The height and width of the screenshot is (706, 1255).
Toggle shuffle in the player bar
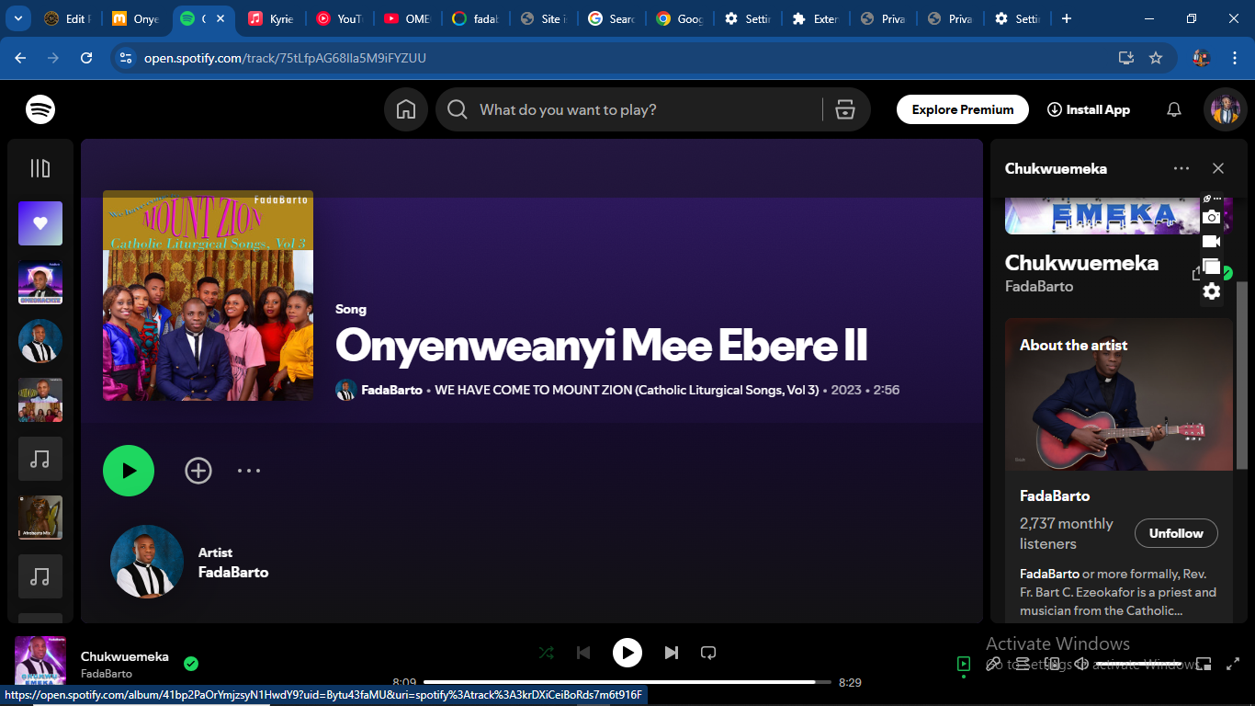547,653
